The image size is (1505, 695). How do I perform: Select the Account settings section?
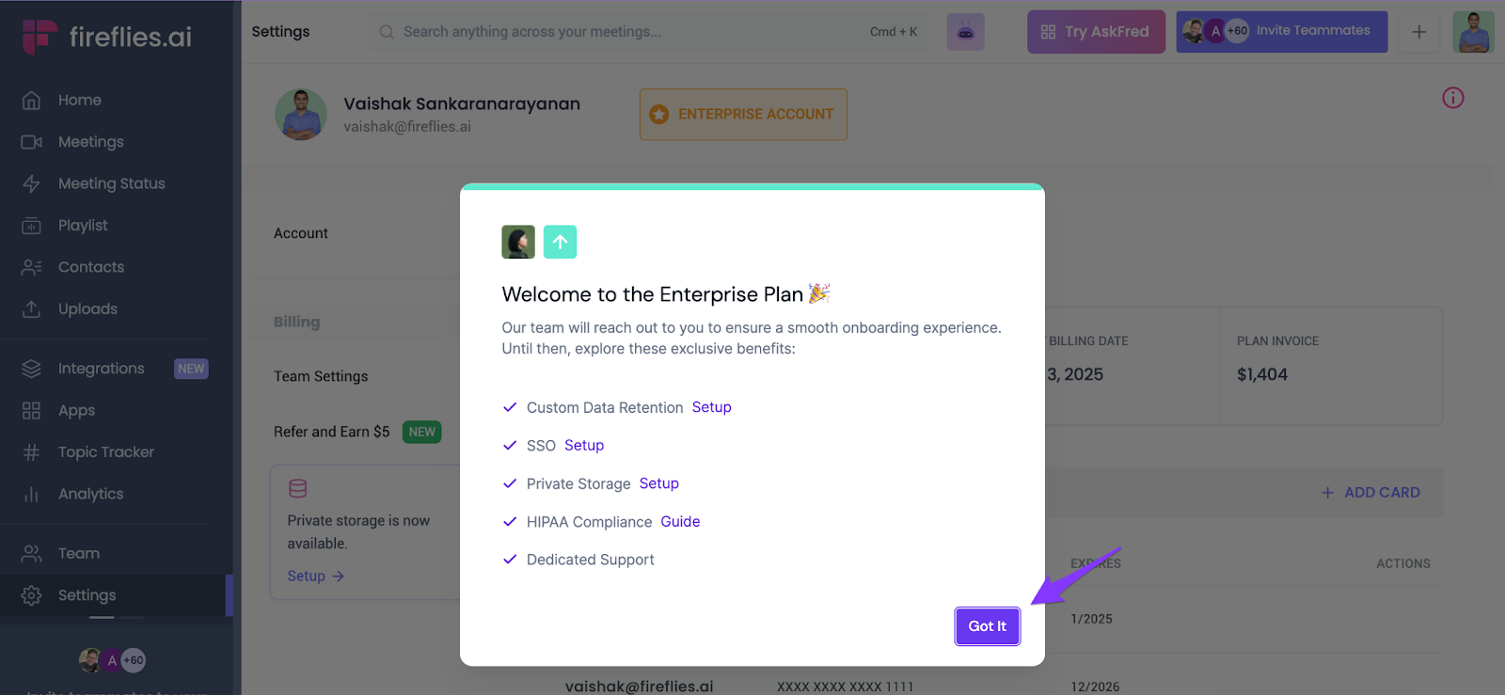click(301, 233)
